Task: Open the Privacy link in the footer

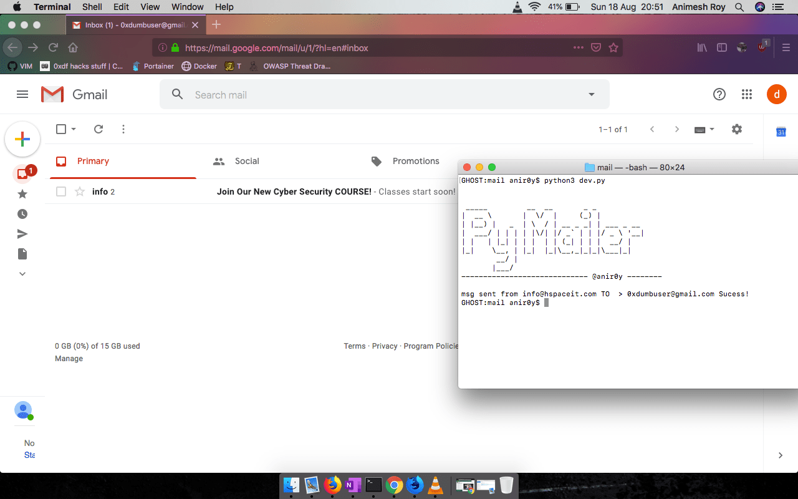Action: tap(385, 346)
